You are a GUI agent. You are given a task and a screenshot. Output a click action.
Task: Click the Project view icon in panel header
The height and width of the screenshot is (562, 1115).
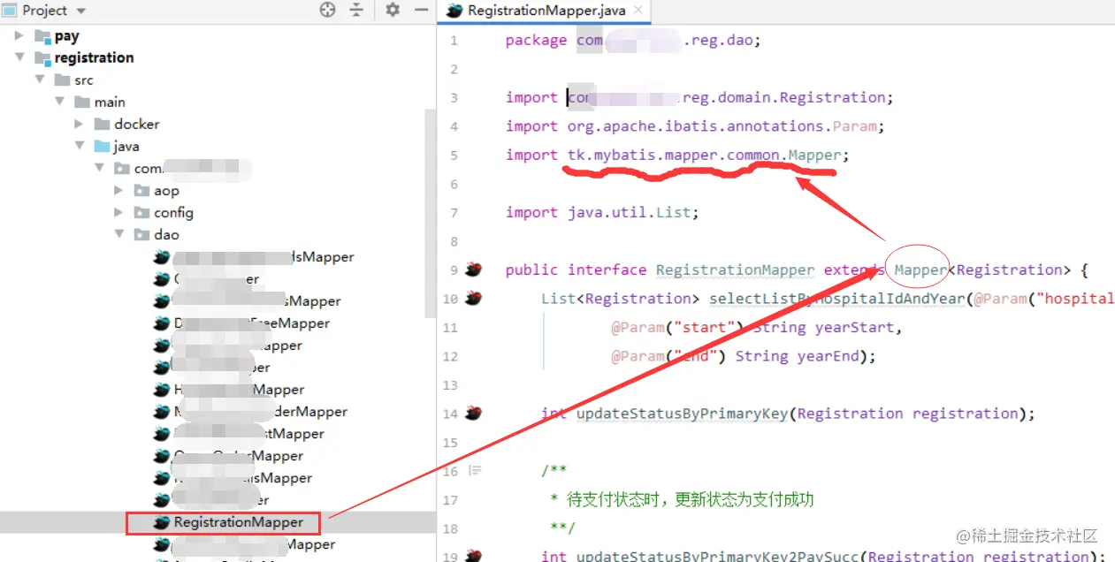9,11
